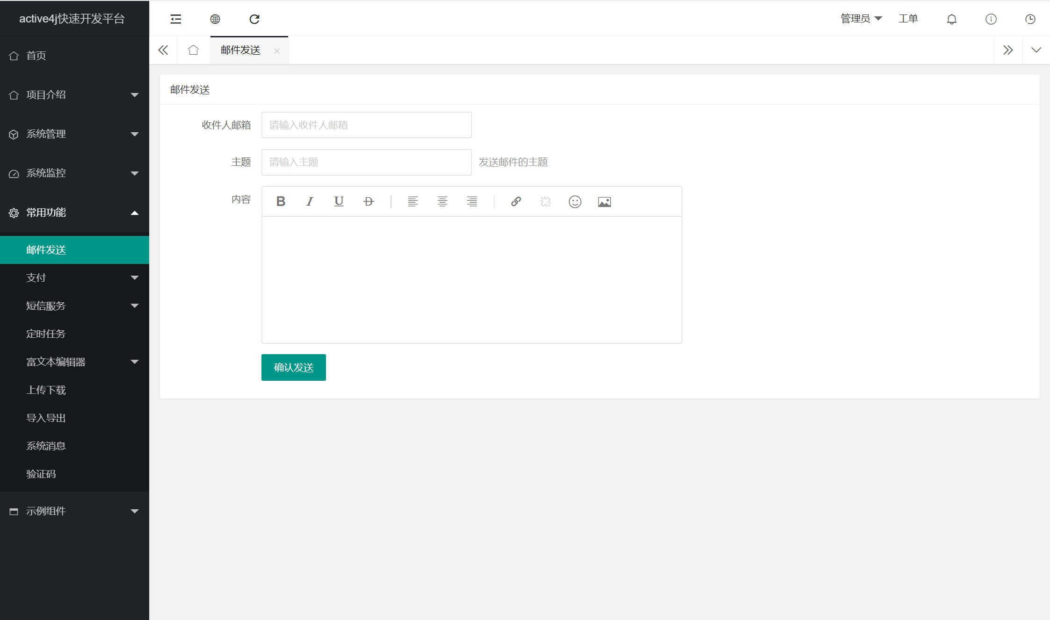The height and width of the screenshot is (620, 1050).
Task: Open the 定时任务 menu item
Action: pos(46,334)
